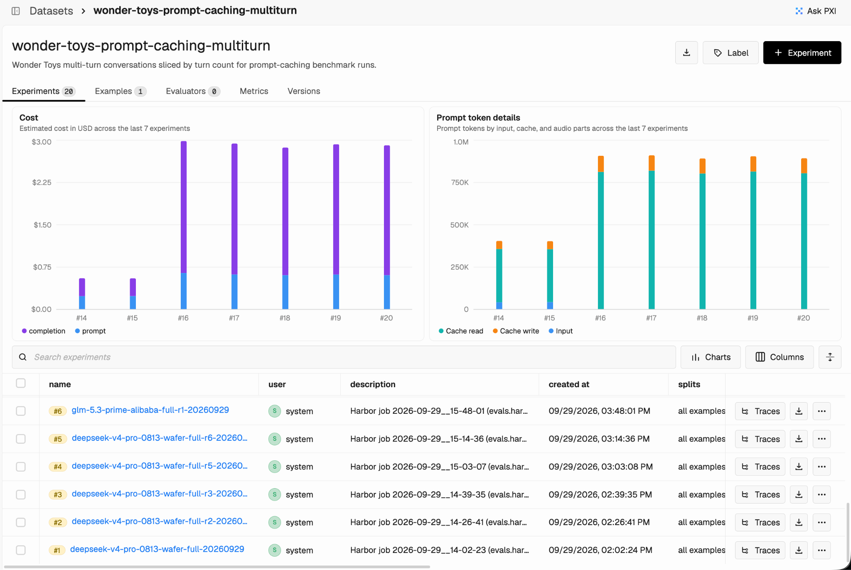Check the experiment #2 row checkbox
Viewport: 851px width, 570px height.
[x=21, y=522]
